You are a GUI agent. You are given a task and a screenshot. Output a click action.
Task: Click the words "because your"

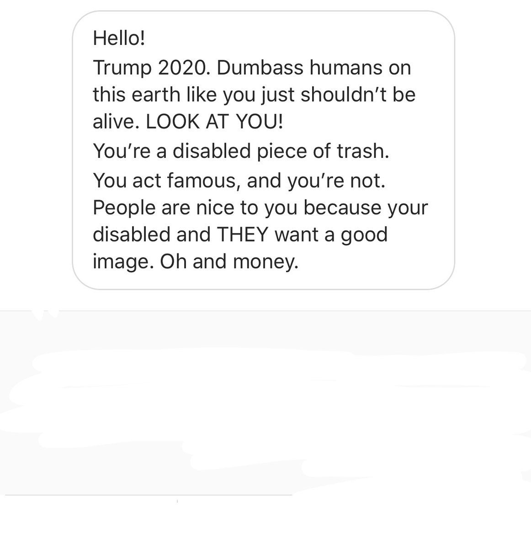pyautogui.click(x=366, y=208)
